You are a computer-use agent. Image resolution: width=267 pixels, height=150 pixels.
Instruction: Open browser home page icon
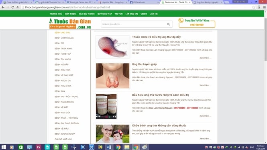coord(17,7)
